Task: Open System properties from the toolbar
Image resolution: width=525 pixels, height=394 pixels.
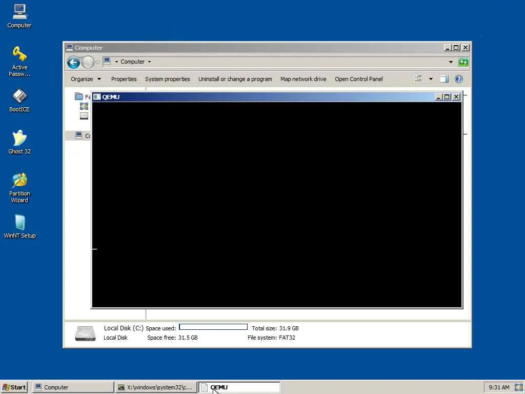Action: 168,79
